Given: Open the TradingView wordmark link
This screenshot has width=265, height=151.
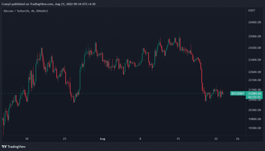Looking at the screenshot, I should (x=16, y=147).
